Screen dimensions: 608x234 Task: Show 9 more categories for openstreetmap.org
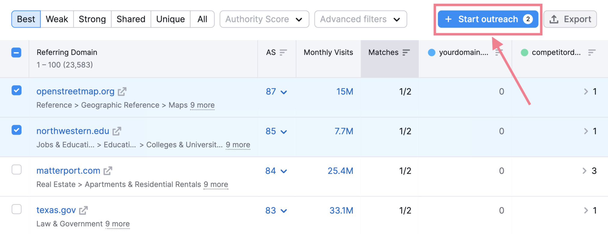[202, 105]
